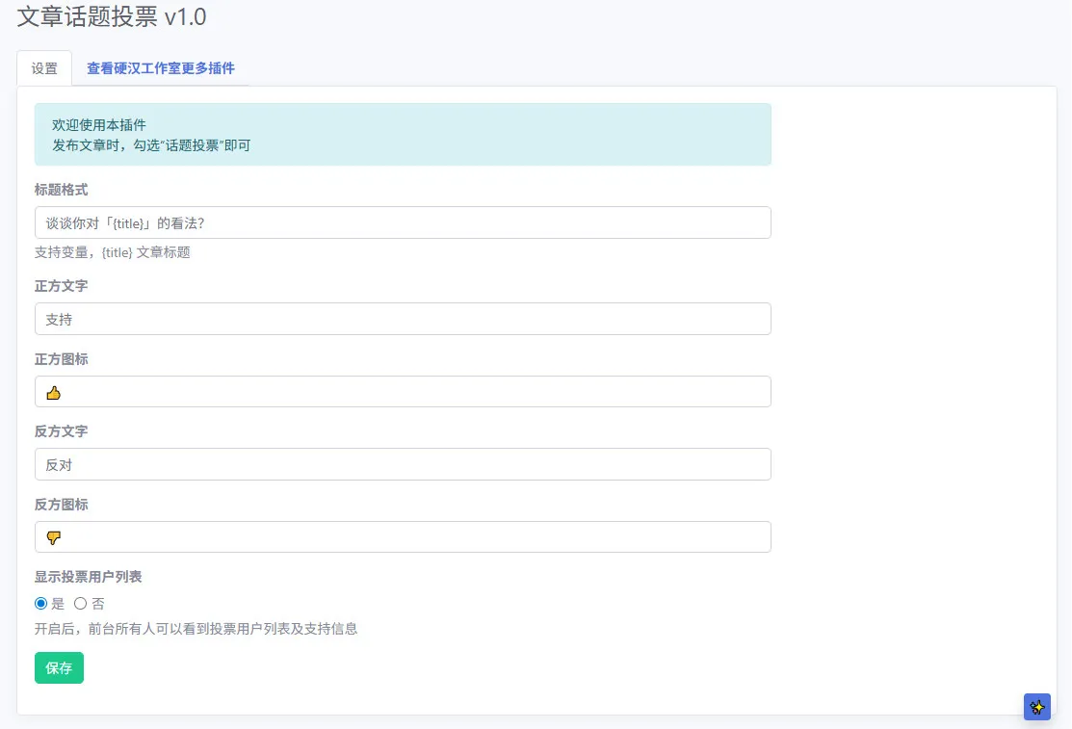This screenshot has width=1072, height=729.
Task: Click the 正方文字 field label
Action: (62, 286)
